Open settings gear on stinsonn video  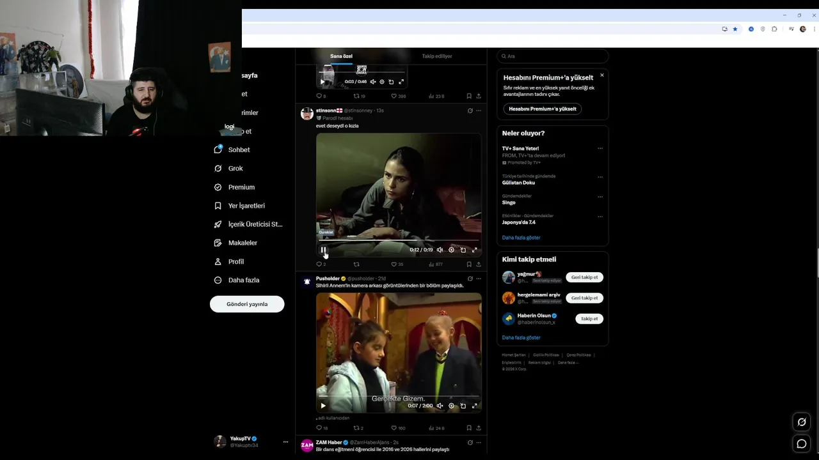451,250
